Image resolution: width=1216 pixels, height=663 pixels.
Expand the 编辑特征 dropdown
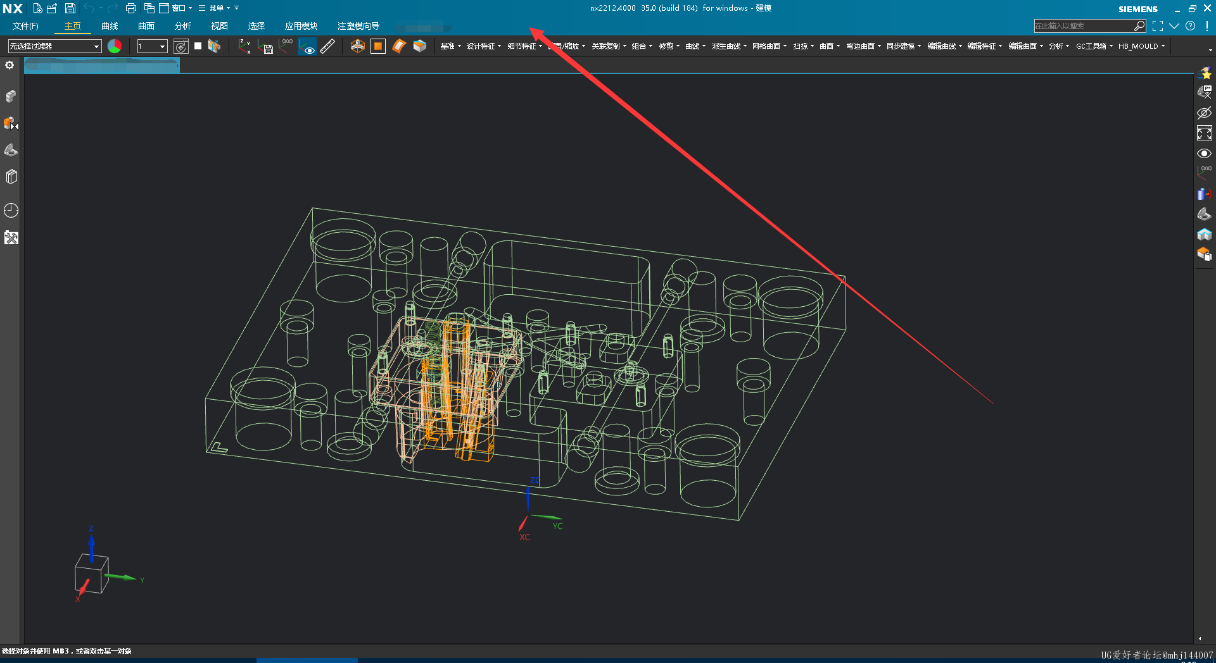point(985,46)
